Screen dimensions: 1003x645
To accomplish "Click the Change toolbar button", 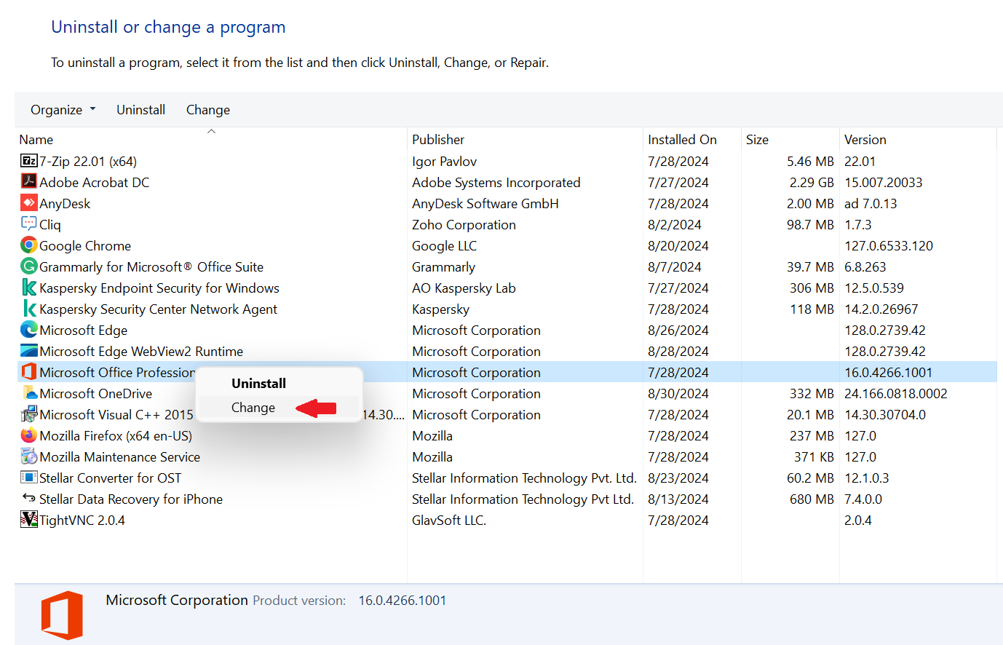I will (x=207, y=109).
